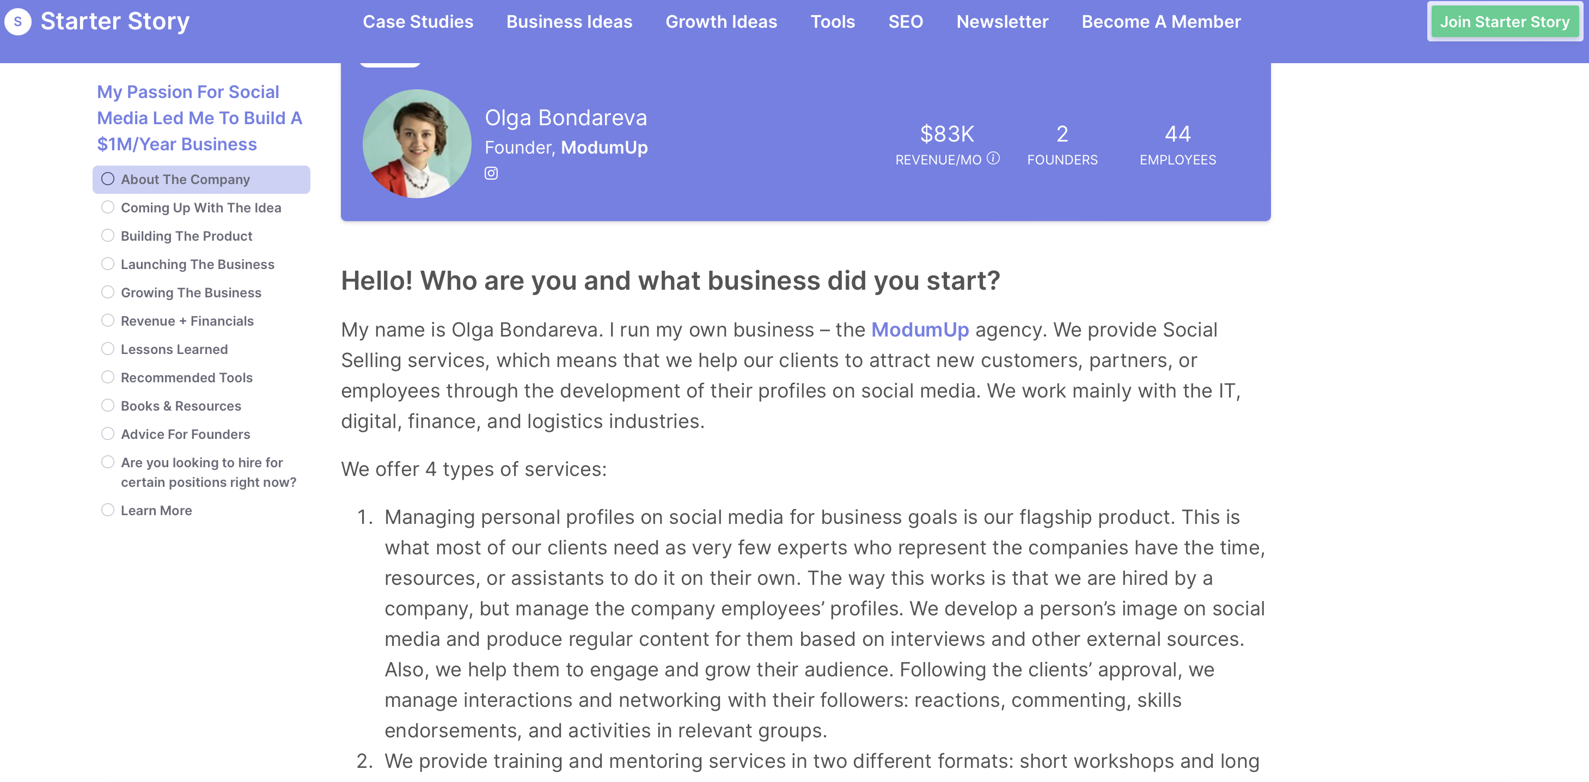Open Case Studies in the navigation

(418, 22)
